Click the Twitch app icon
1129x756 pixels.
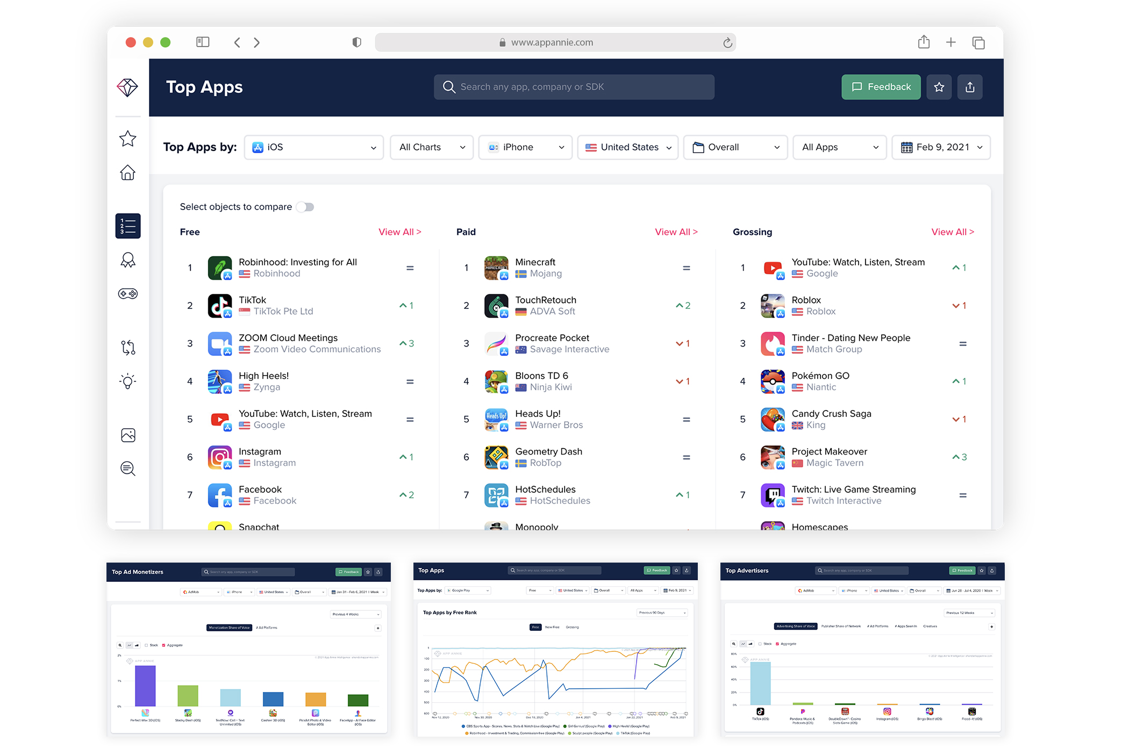tap(773, 495)
